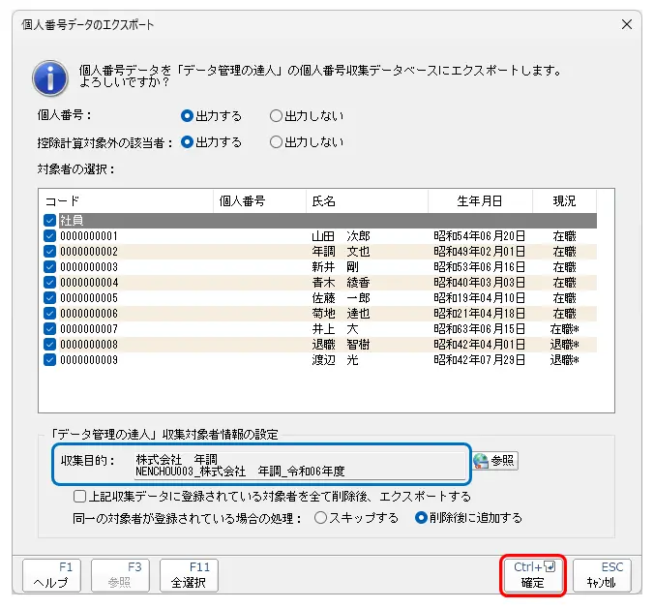This screenshot has width=654, height=609.
Task: Close the export dialog window
Action: click(626, 24)
